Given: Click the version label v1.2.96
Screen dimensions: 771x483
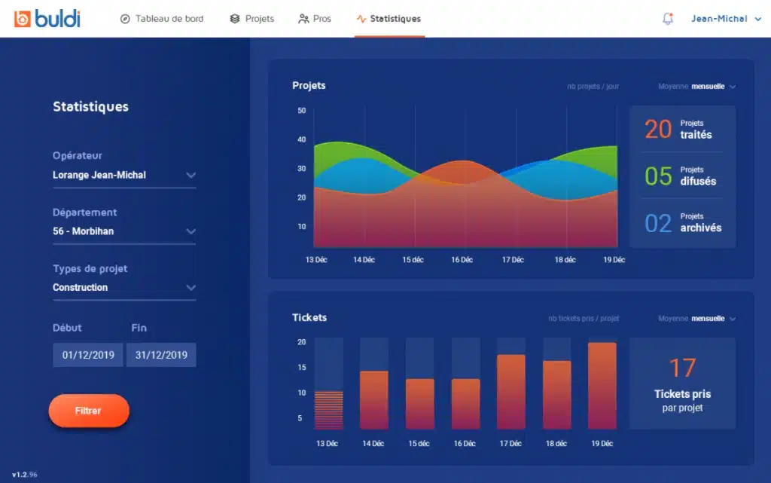Looking at the screenshot, I should click(25, 475).
